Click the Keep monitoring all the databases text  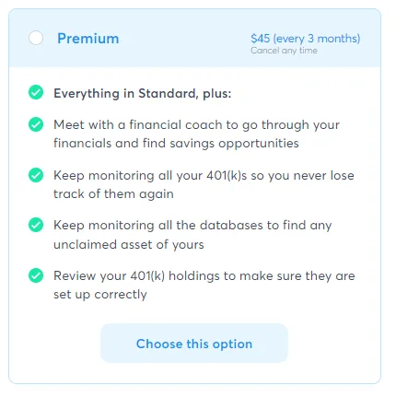[x=192, y=226]
